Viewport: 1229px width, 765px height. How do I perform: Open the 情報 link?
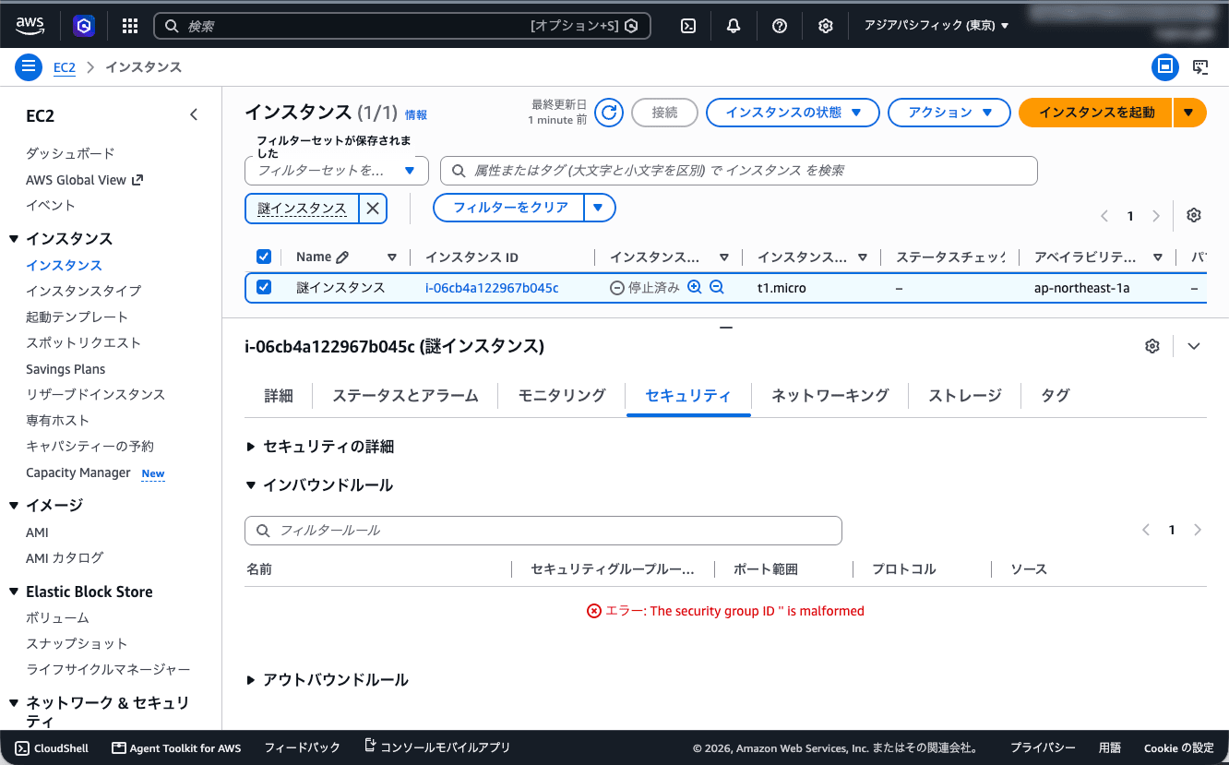point(416,115)
